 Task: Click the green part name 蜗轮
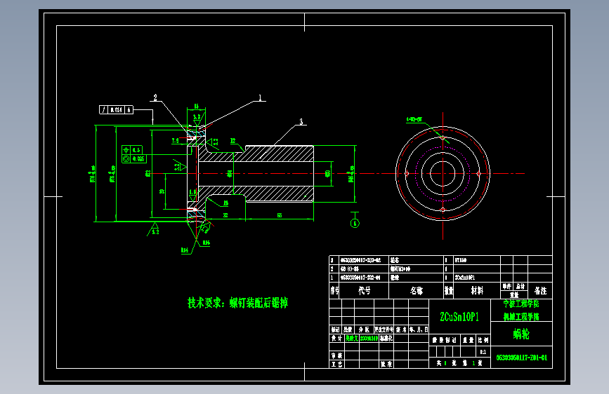(x=521, y=334)
